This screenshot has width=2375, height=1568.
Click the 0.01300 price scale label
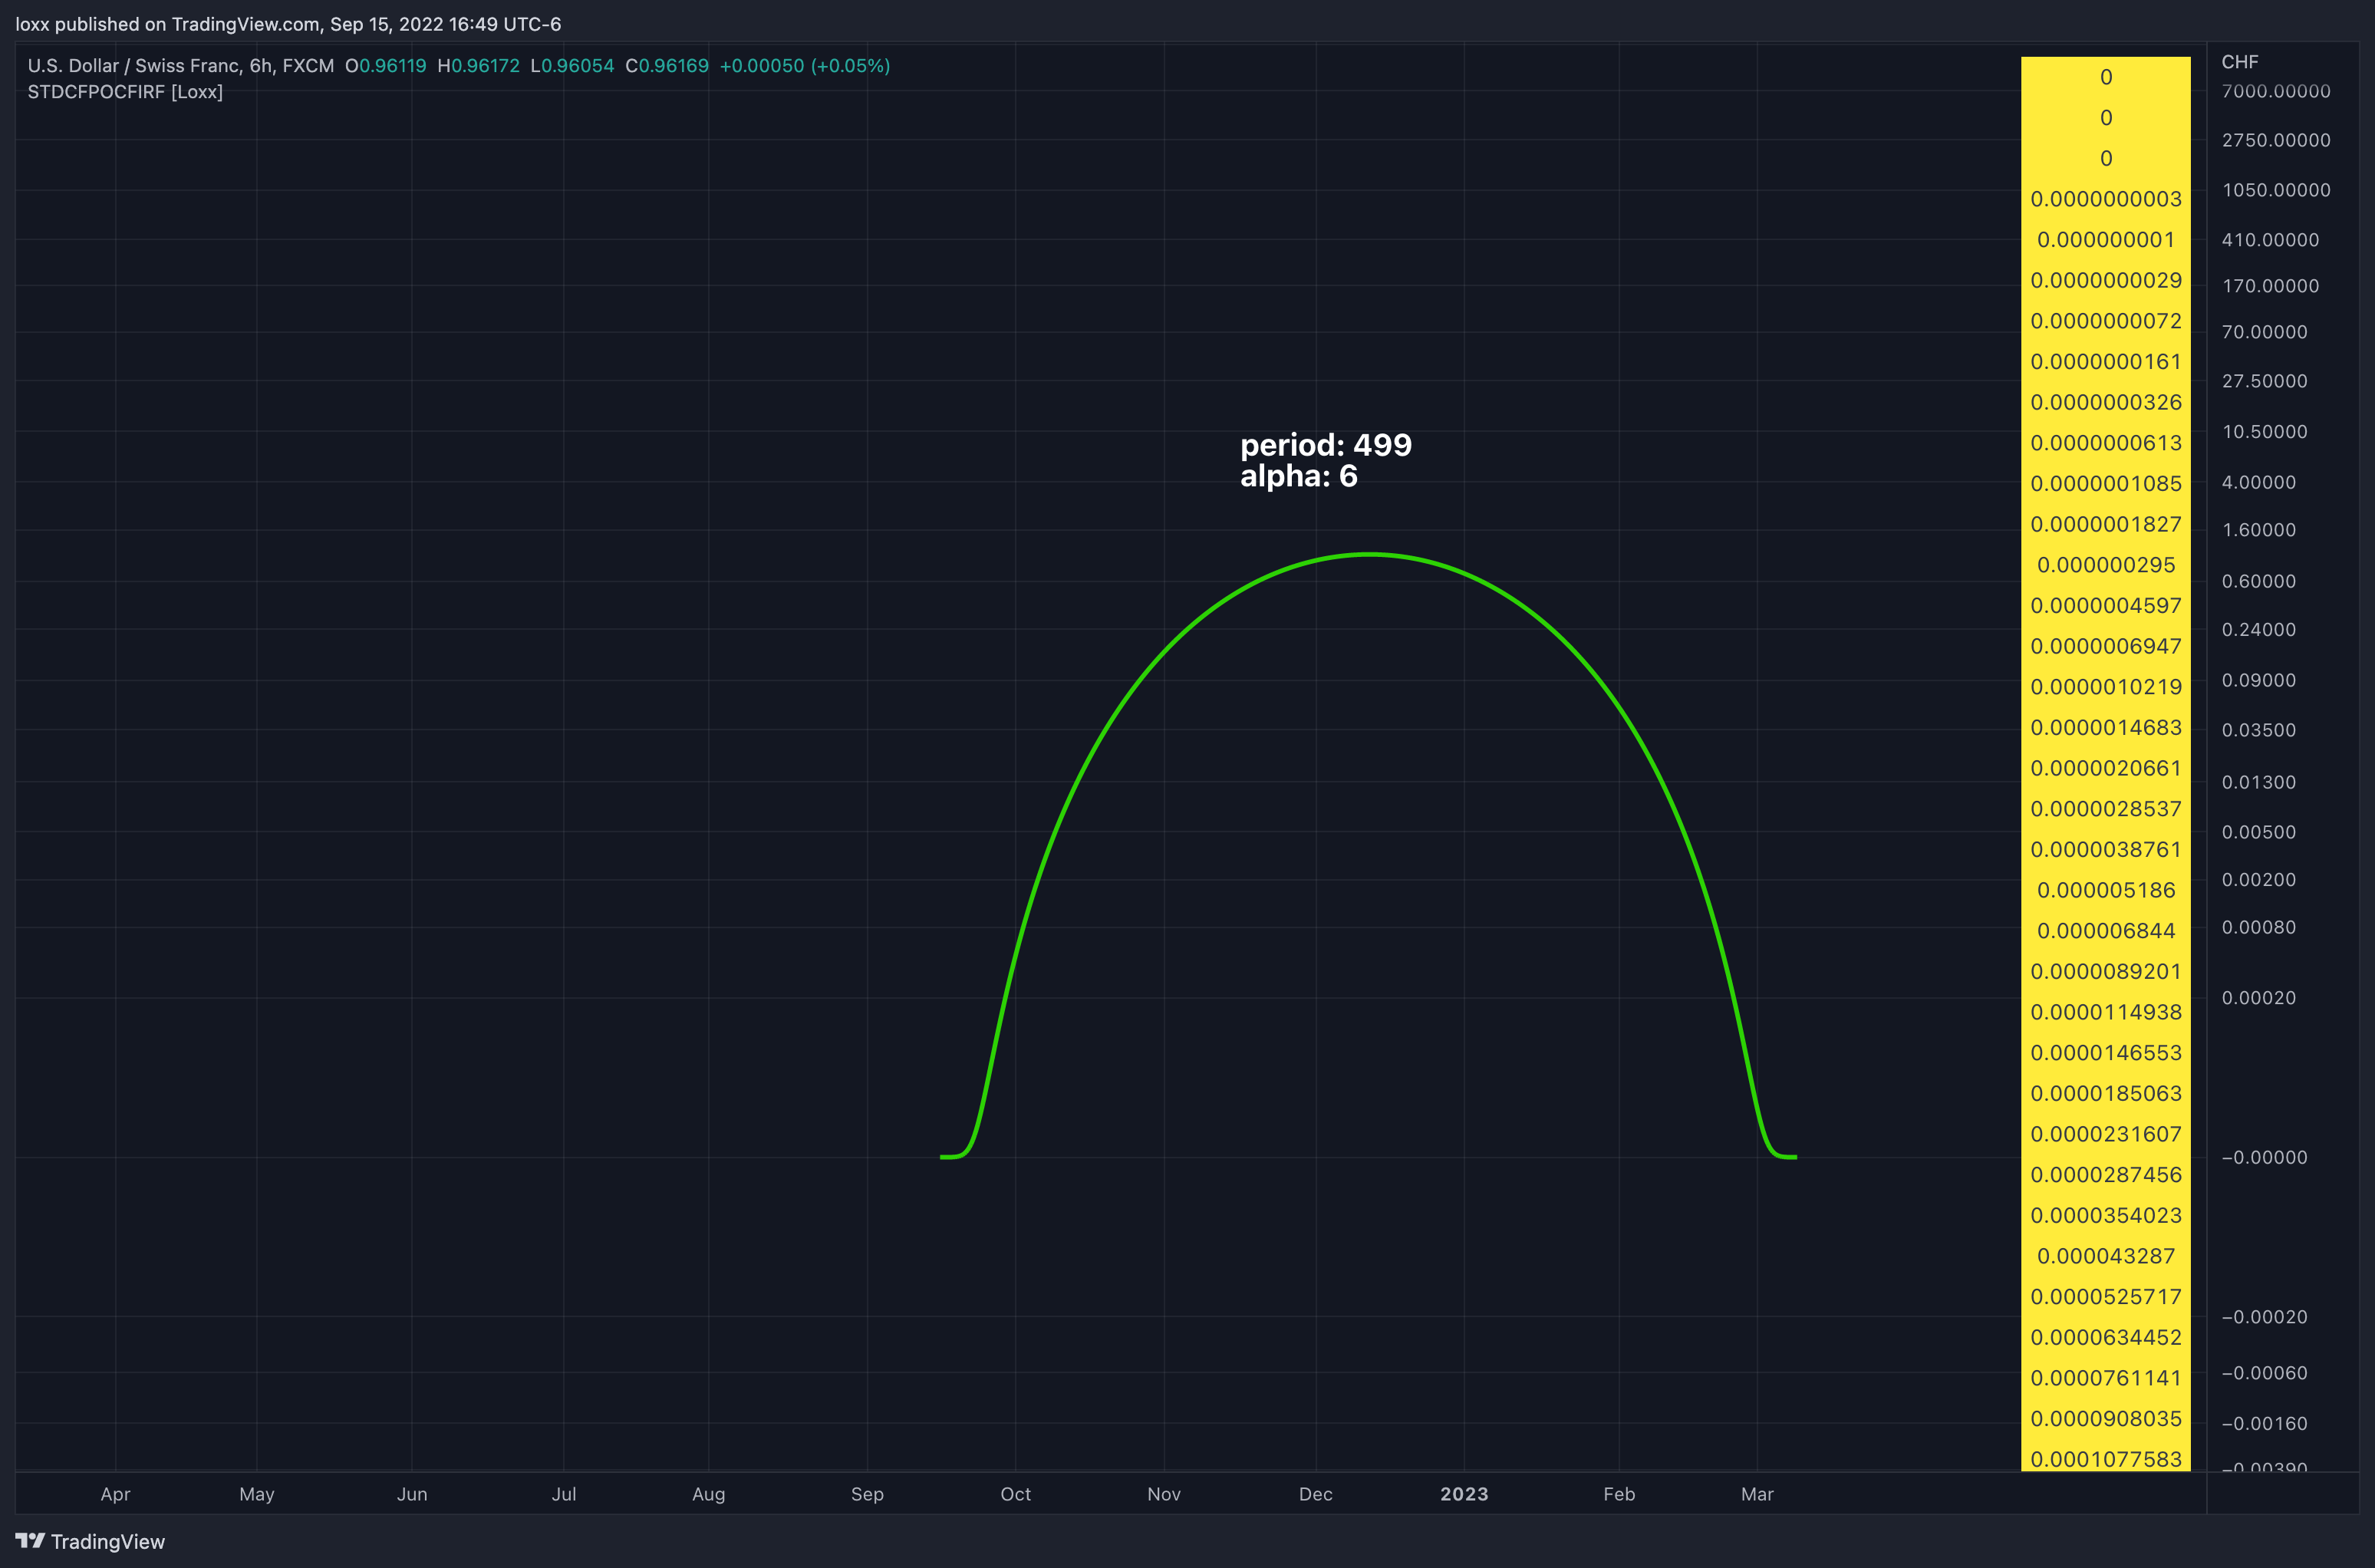[x=2259, y=783]
